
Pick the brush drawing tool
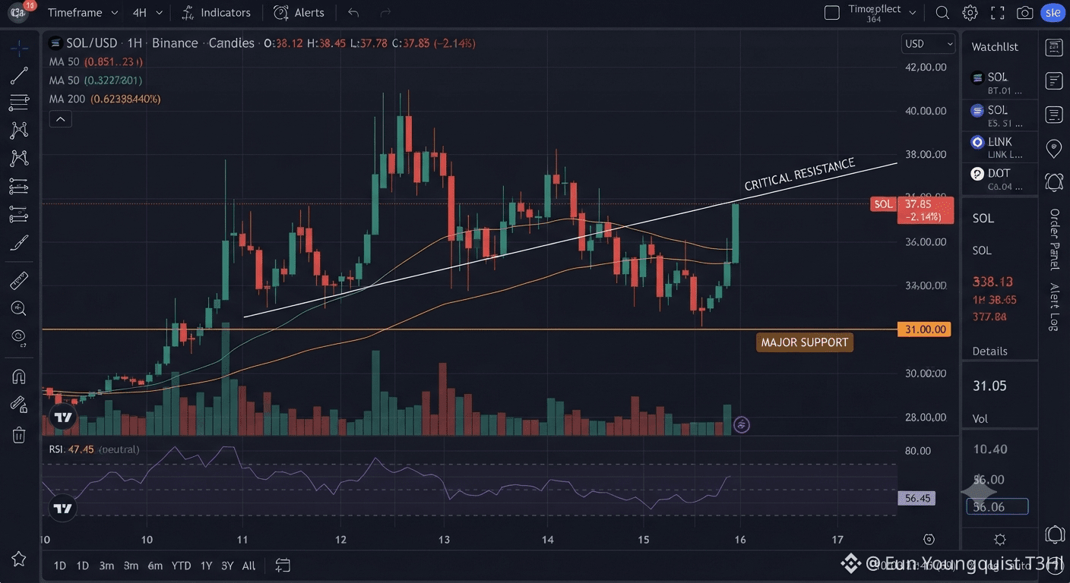click(x=19, y=243)
